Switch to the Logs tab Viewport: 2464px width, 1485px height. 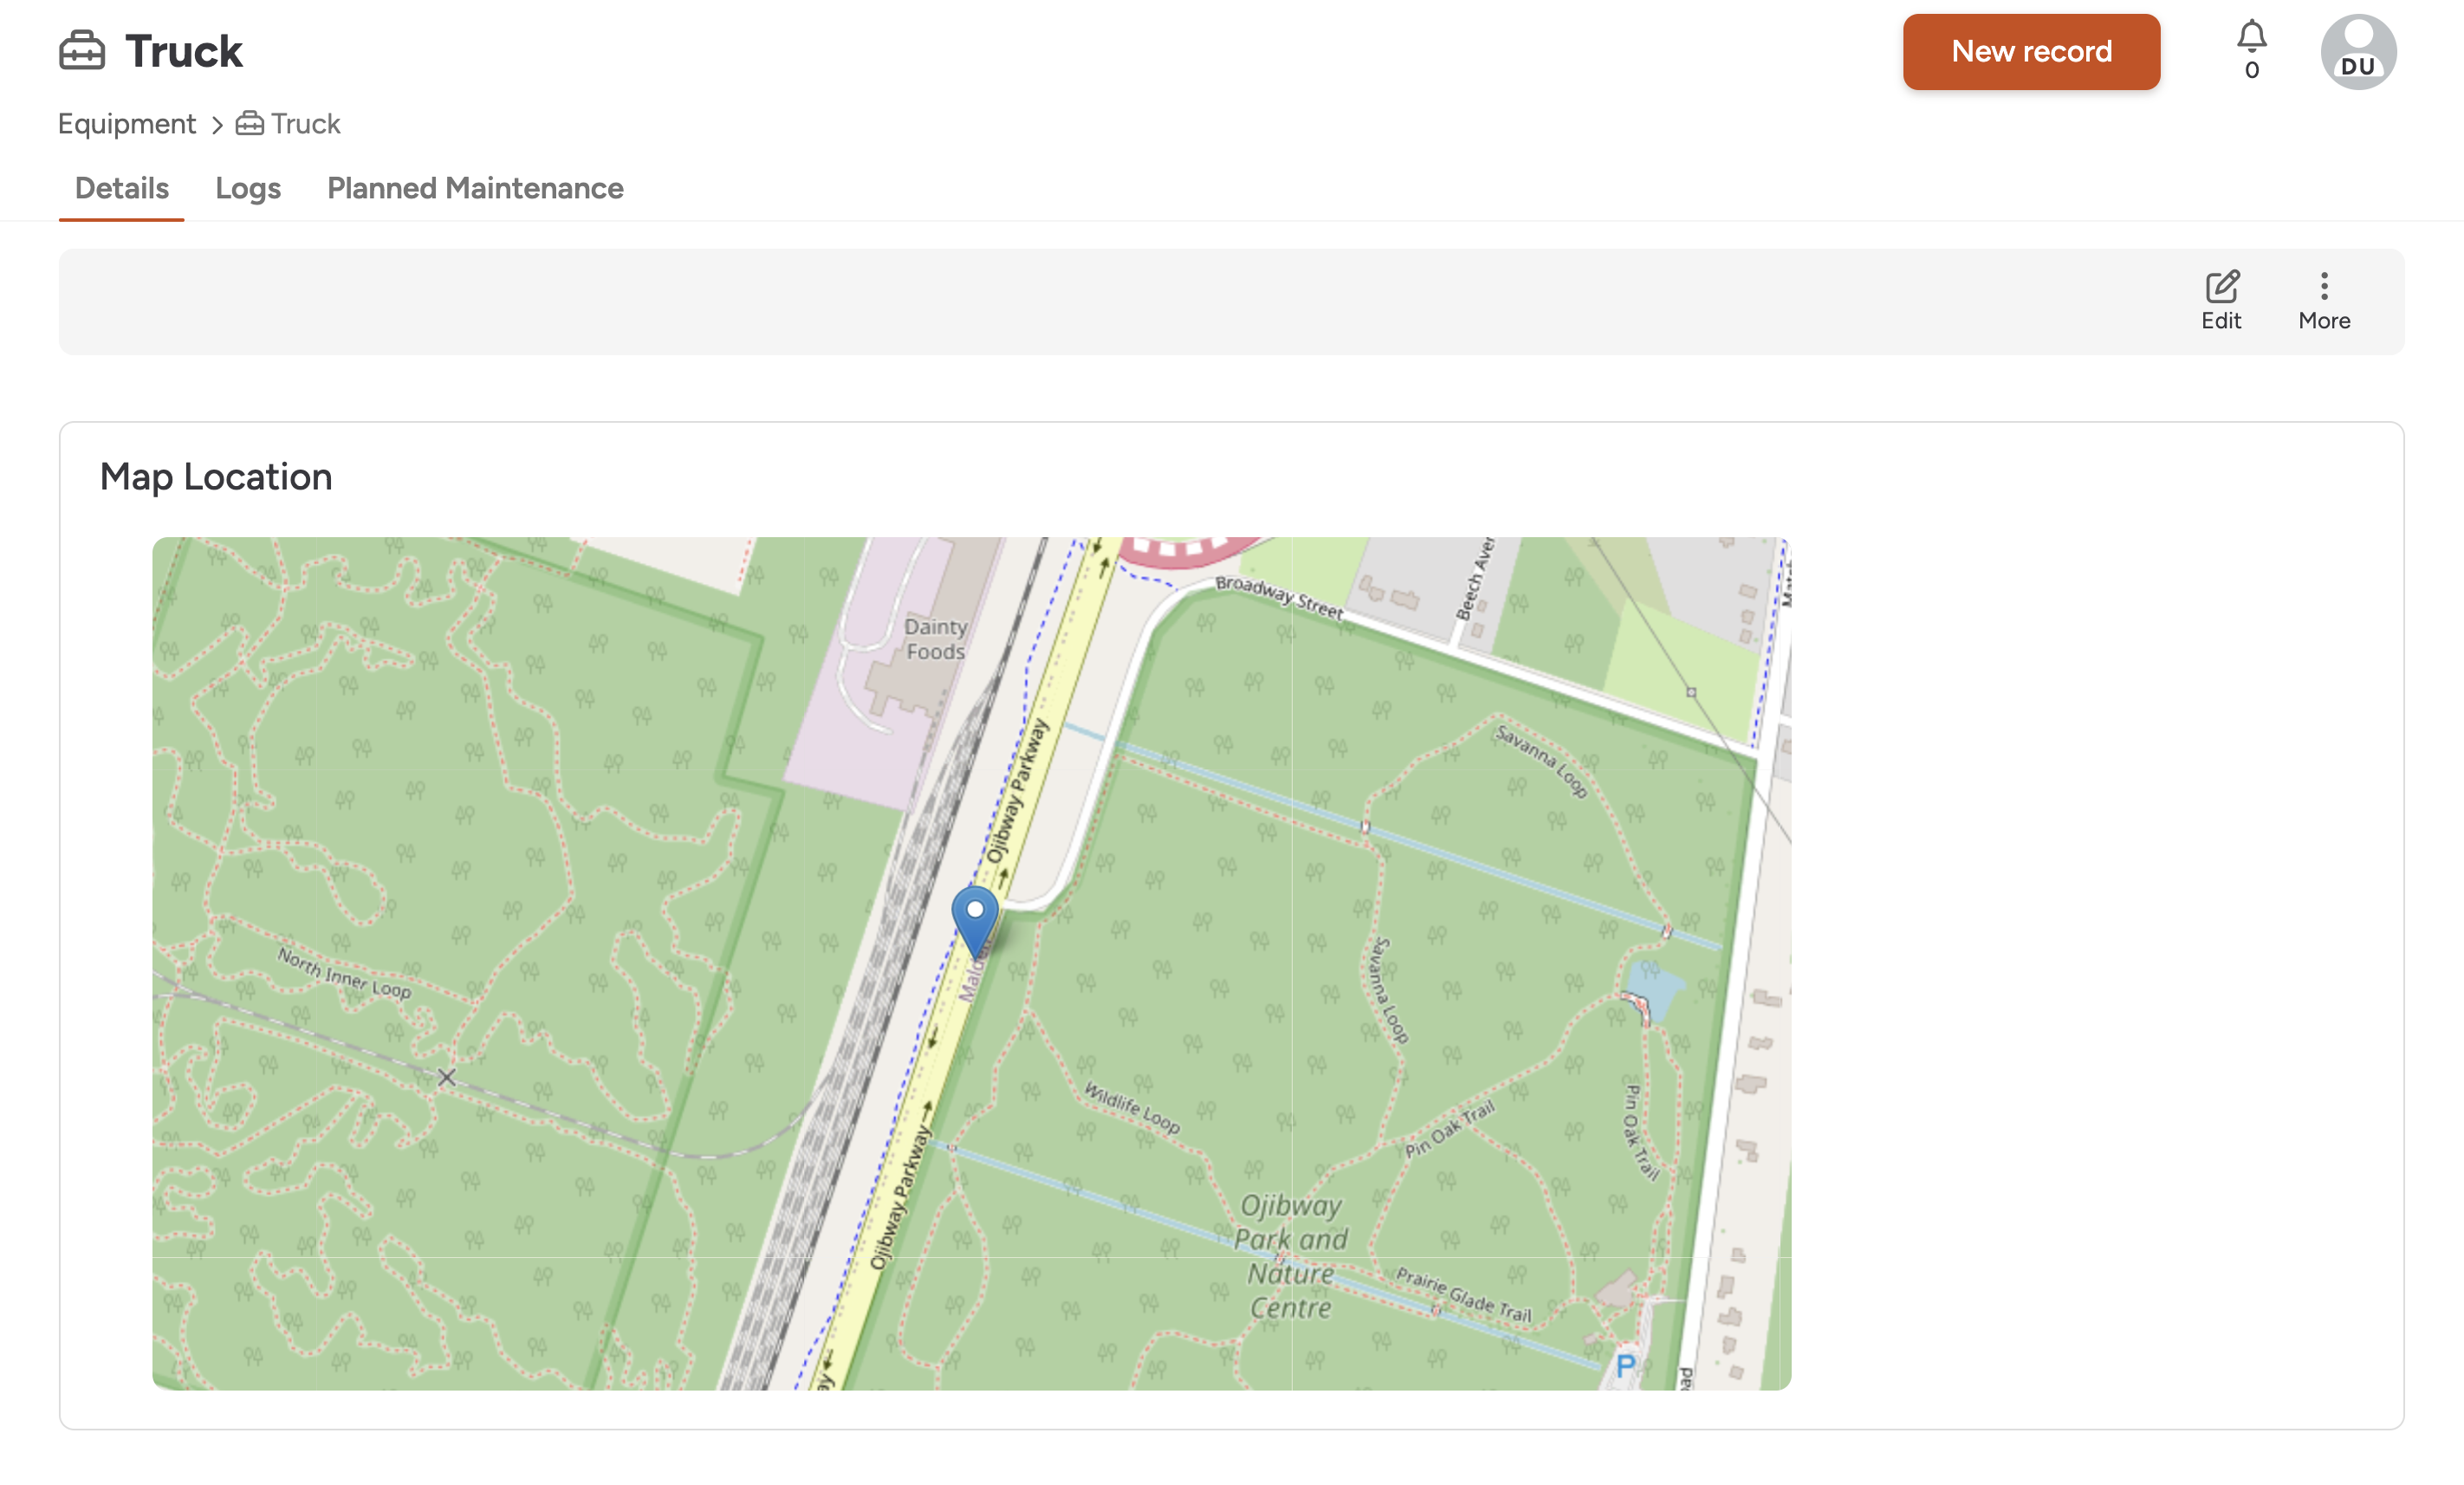pyautogui.click(x=248, y=188)
